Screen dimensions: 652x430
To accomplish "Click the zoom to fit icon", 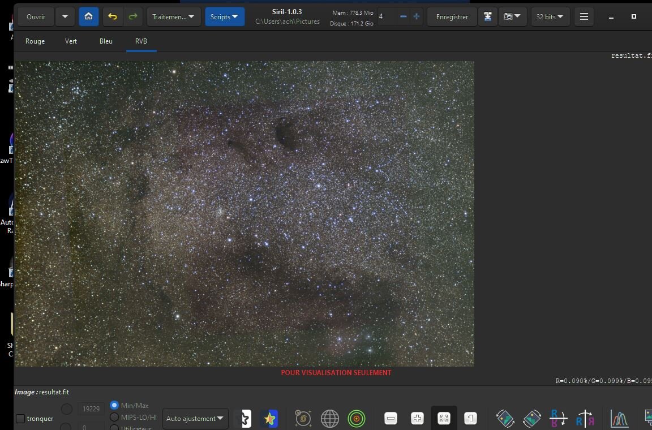I will pos(444,419).
